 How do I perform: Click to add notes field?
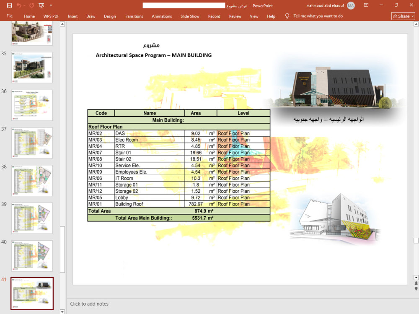click(x=89, y=304)
